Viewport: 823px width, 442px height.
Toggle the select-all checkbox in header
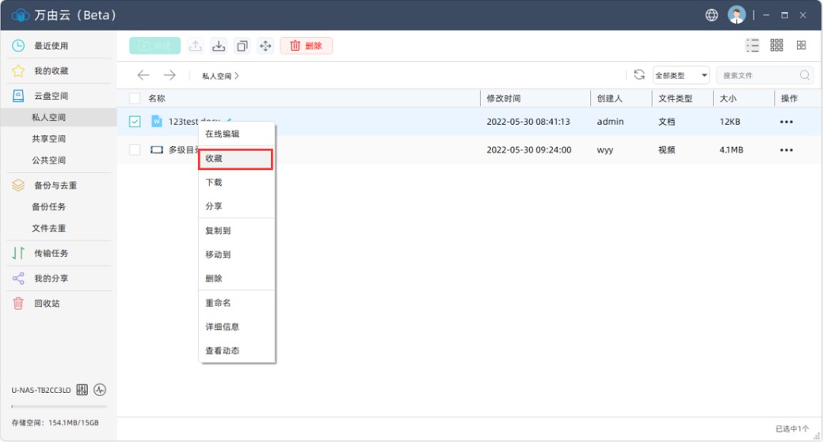[135, 99]
